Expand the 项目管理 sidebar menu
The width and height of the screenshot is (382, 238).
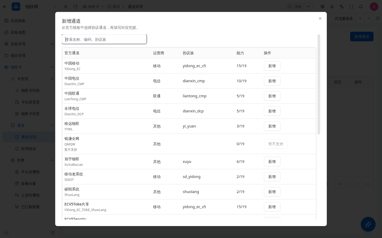29,56
